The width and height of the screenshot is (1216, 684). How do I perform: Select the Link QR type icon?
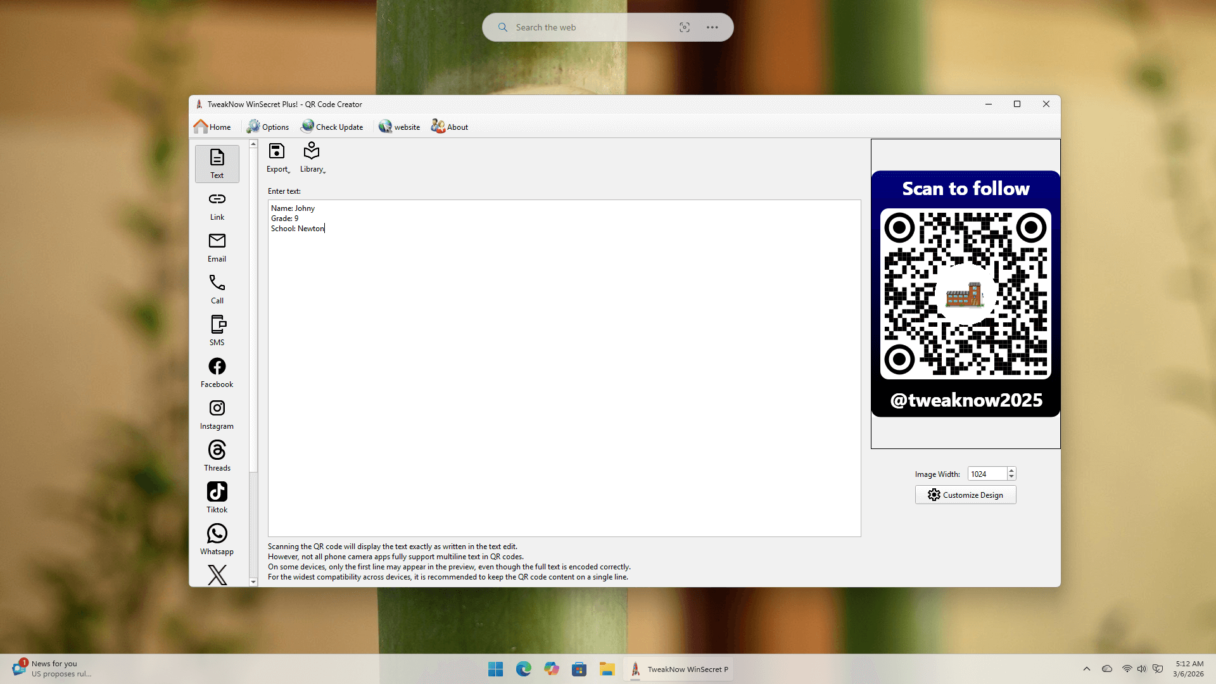click(x=217, y=205)
